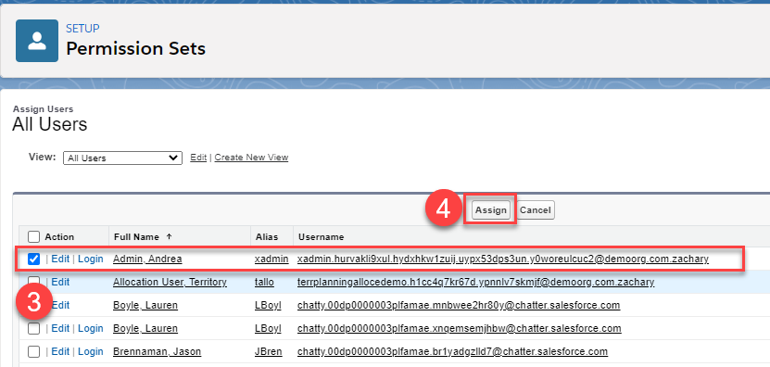Click the xadmin.hurvakli9xul username link

click(503, 259)
